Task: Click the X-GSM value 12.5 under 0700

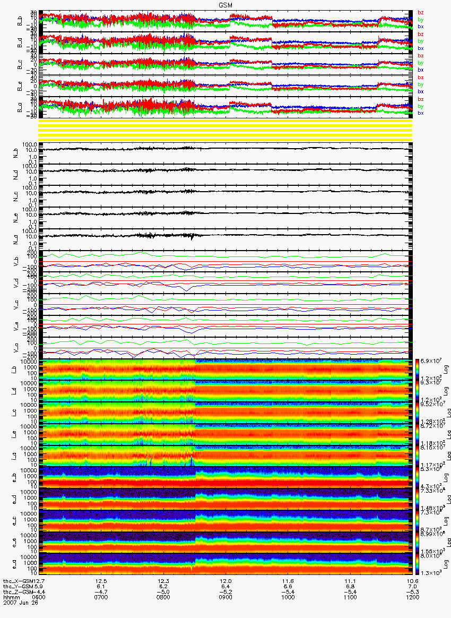Action: click(101, 581)
